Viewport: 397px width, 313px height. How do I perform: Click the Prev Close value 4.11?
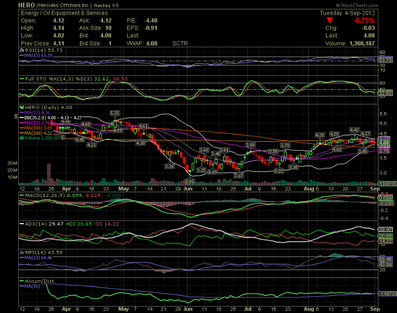click(59, 43)
